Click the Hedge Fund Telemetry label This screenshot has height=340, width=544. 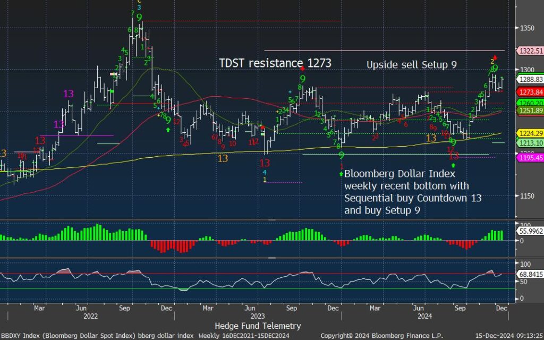[258, 326]
